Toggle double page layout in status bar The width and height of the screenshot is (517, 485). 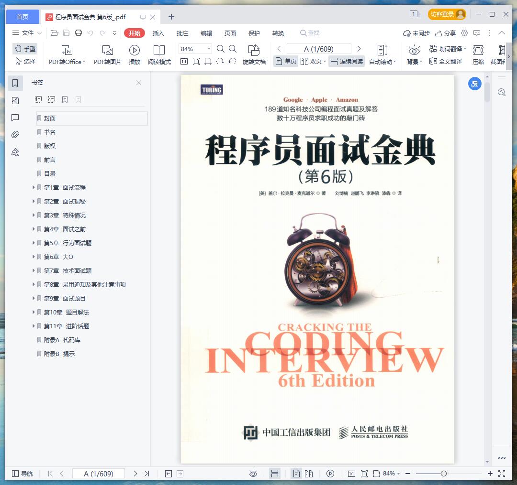click(309, 474)
